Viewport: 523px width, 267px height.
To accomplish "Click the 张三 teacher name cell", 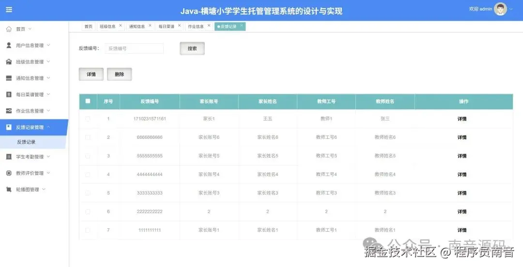I will [x=385, y=119].
